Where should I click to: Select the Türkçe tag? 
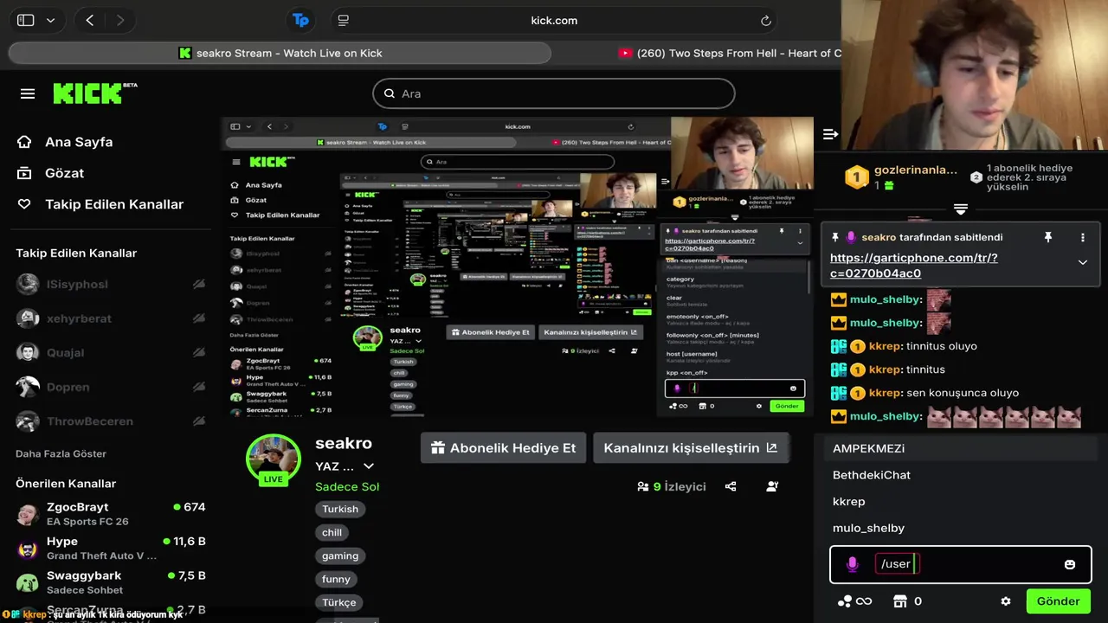click(339, 602)
